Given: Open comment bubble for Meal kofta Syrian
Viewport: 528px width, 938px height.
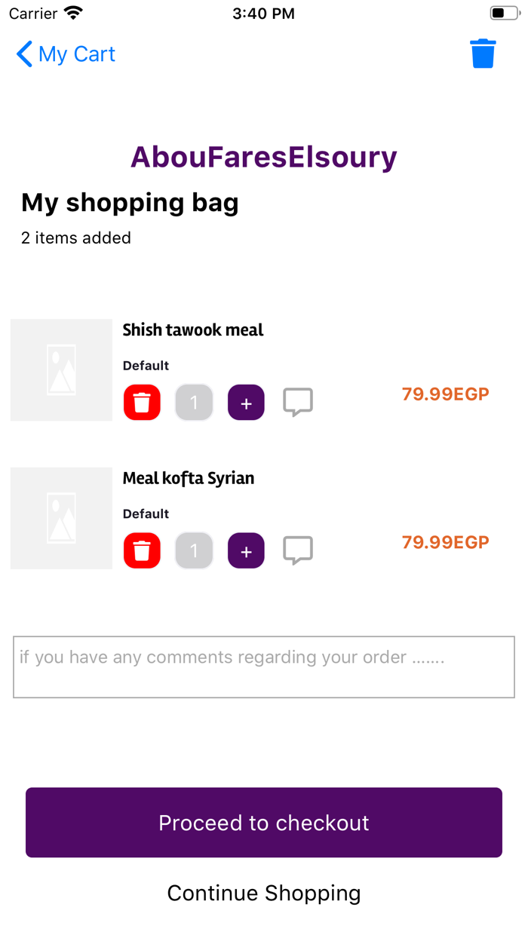Looking at the screenshot, I should click(298, 550).
